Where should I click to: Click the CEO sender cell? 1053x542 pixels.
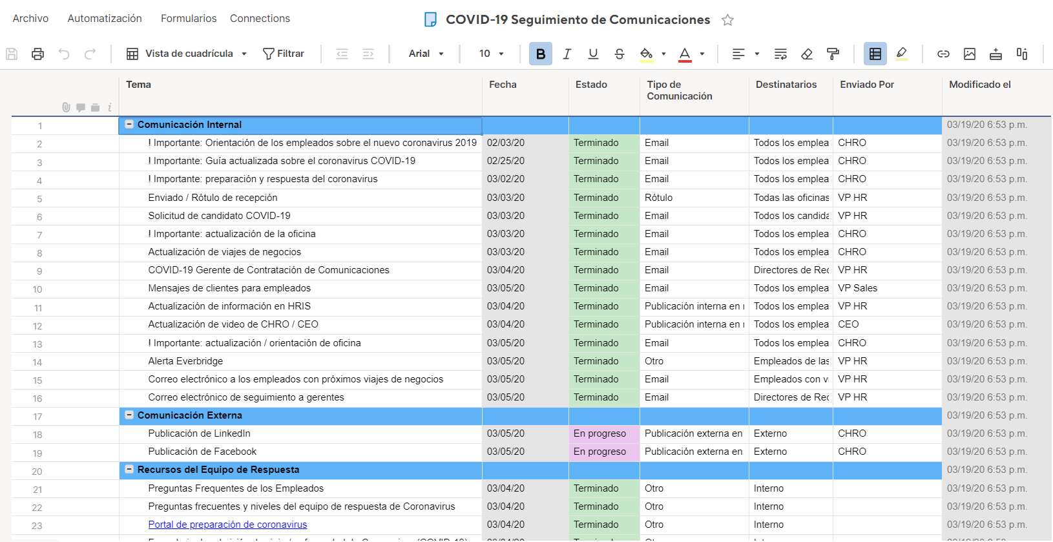(x=887, y=324)
